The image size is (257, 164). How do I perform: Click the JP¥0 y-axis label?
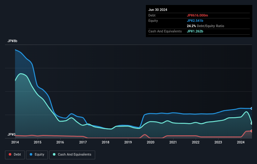coord(11,134)
